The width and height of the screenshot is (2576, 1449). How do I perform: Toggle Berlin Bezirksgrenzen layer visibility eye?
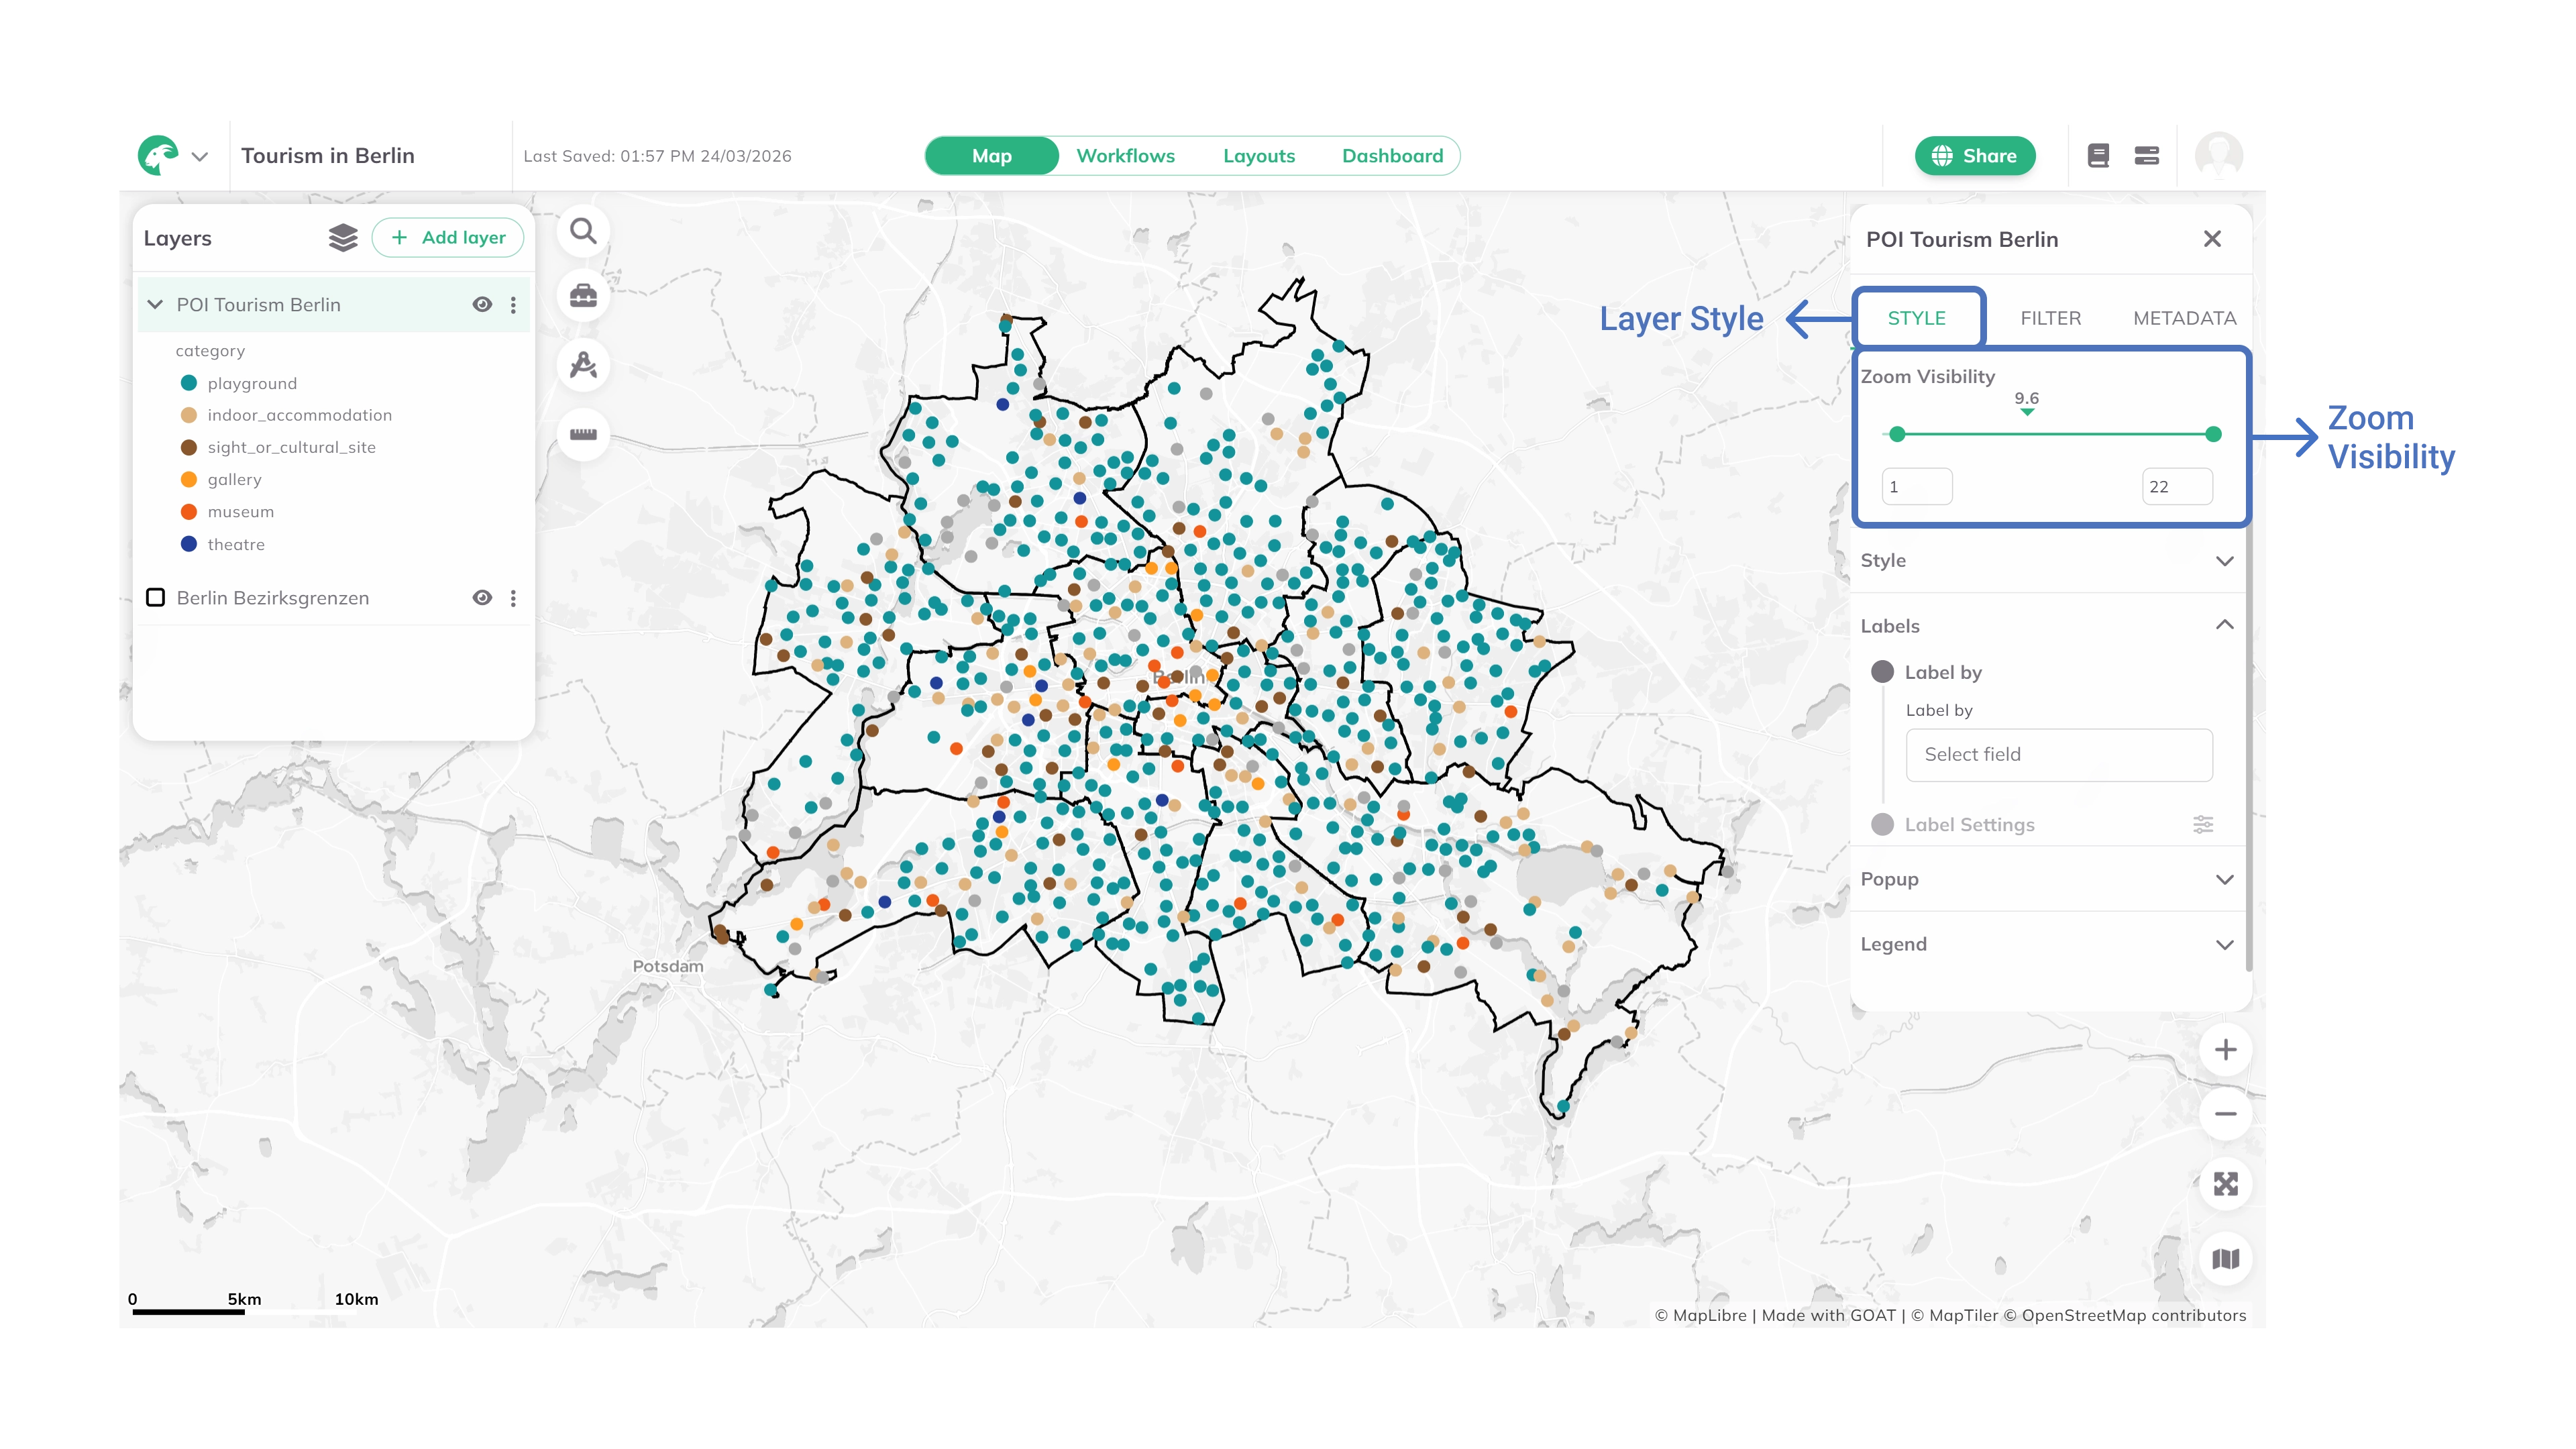click(x=482, y=598)
